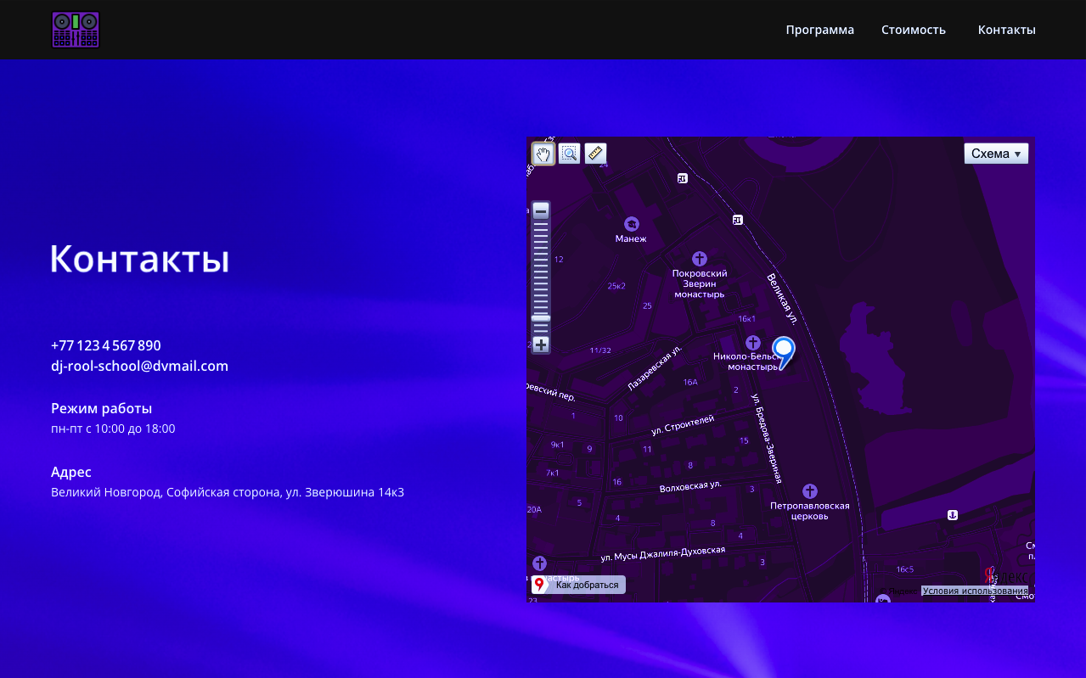Click the cross icon at map bottom-left
This screenshot has height=678, width=1086.
(539, 563)
